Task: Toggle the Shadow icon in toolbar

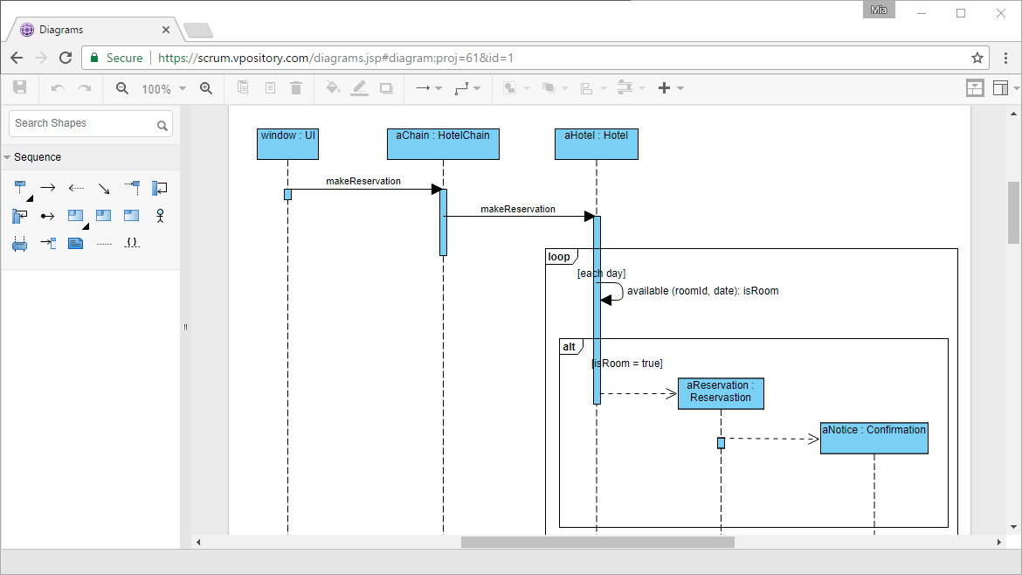Action: point(386,88)
